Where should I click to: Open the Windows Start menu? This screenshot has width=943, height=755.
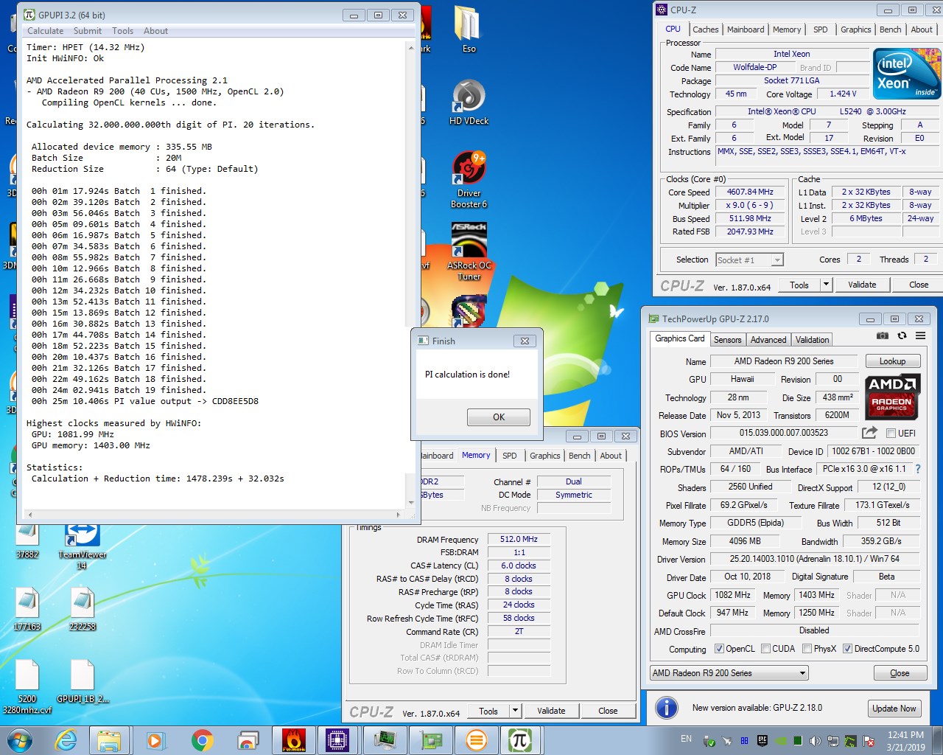(x=20, y=740)
